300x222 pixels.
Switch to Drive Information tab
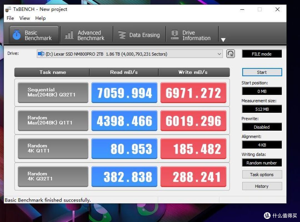click(192, 35)
